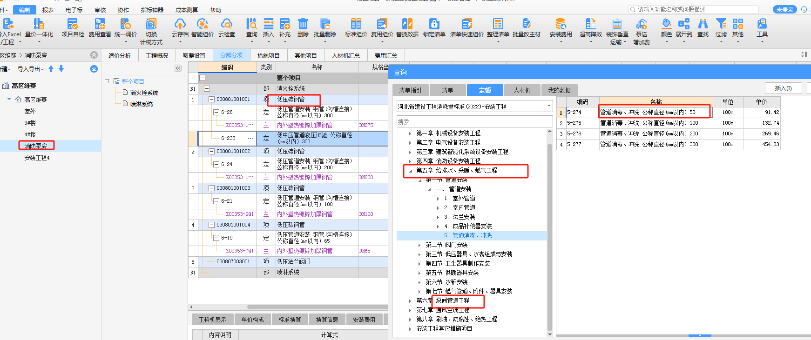The image size is (811, 340).
Task: Click the 插入(I) button
Action: click(783, 88)
